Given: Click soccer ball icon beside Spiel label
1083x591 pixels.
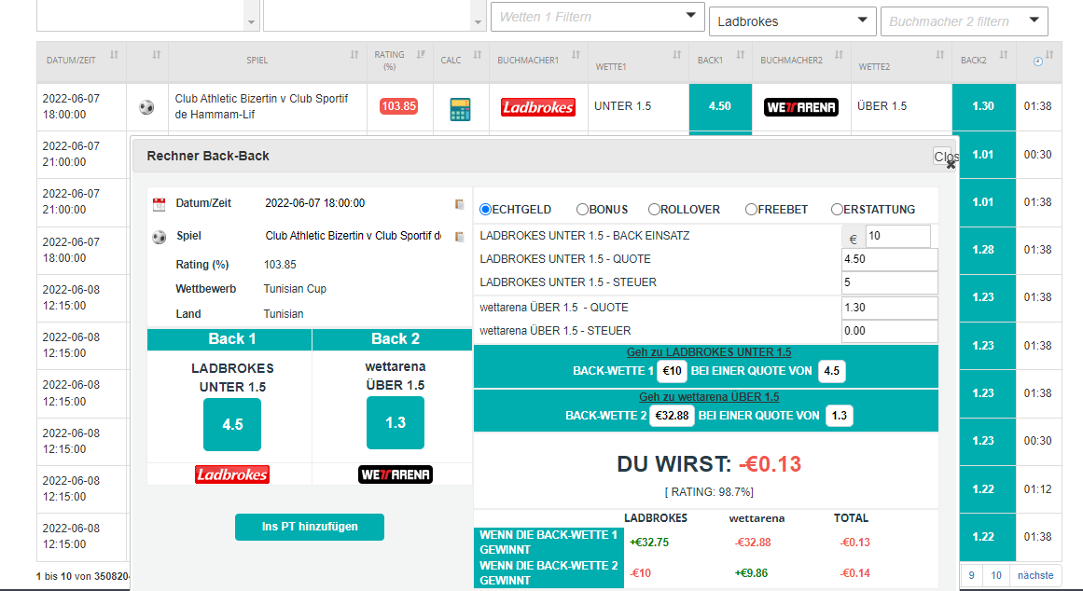Looking at the screenshot, I should tap(159, 237).
